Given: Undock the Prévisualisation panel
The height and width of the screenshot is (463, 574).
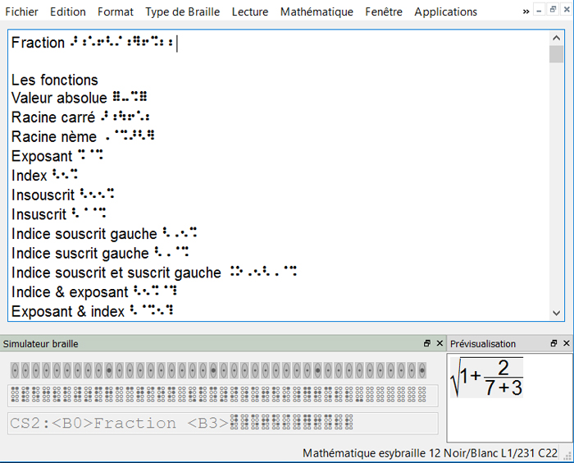Looking at the screenshot, I should (553, 343).
